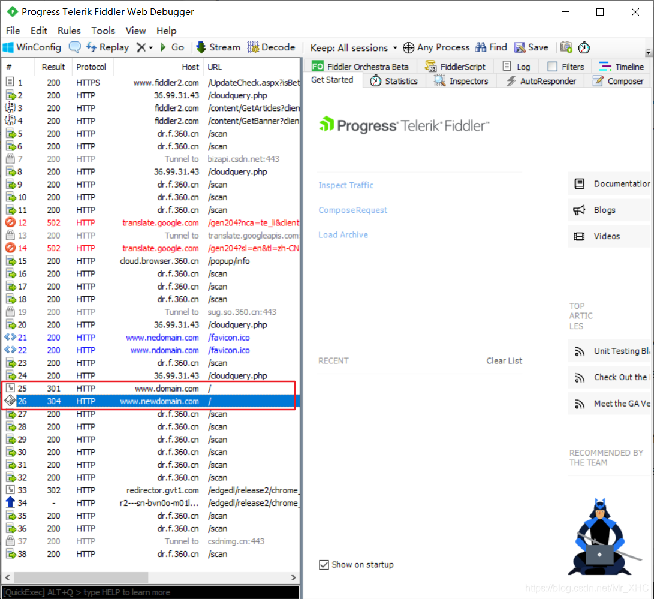Replay the selected session

point(107,47)
